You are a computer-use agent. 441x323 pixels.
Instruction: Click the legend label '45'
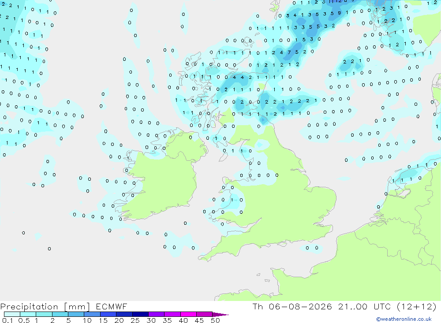tap(199, 320)
